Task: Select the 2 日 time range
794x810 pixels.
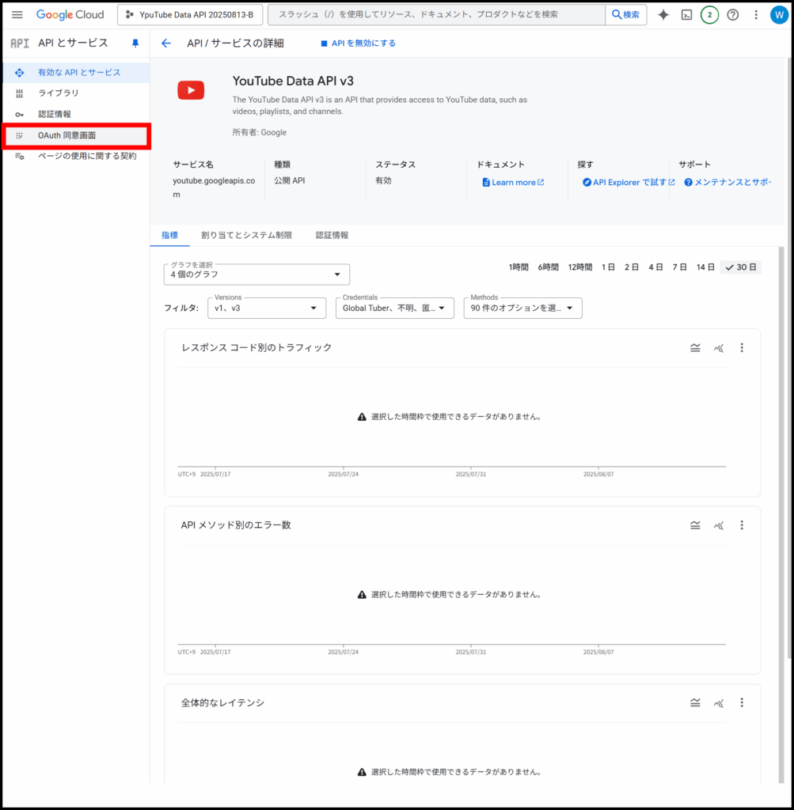Action: click(631, 267)
